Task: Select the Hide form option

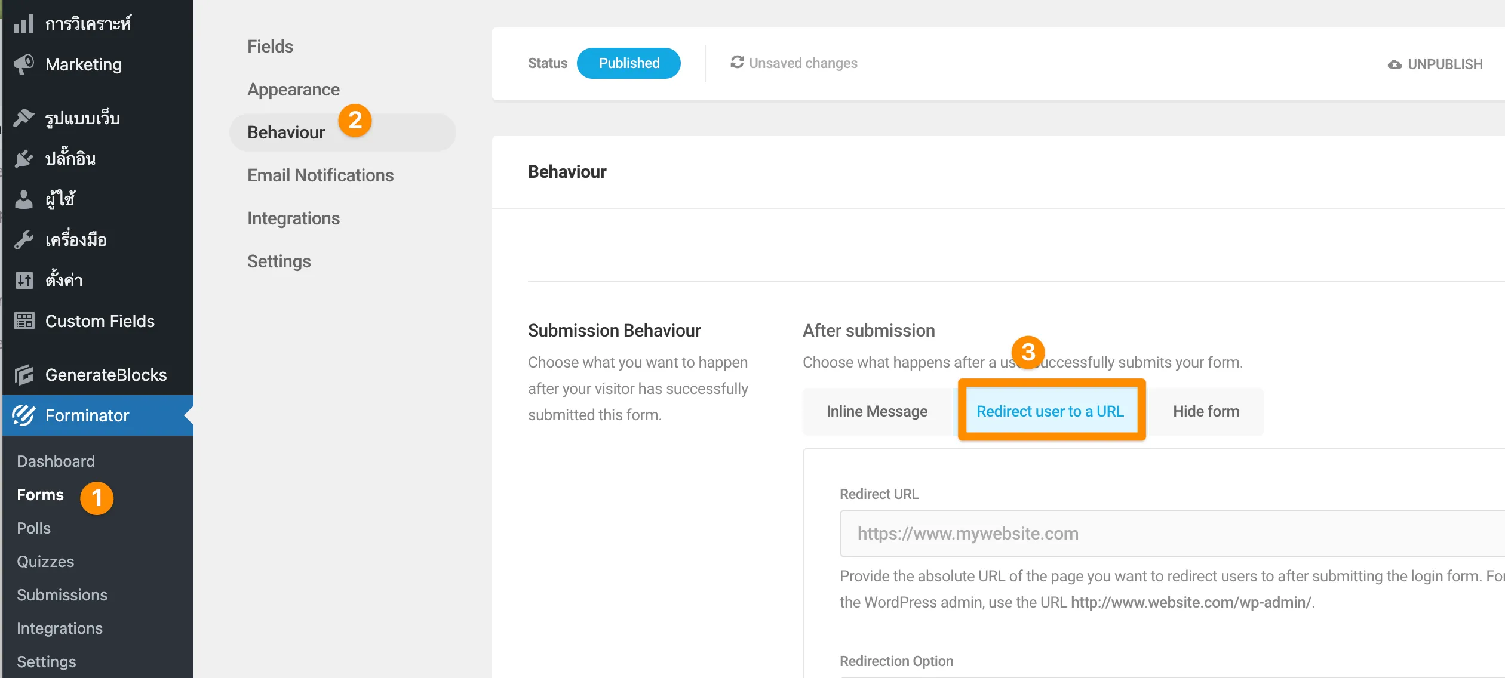Action: pos(1206,411)
